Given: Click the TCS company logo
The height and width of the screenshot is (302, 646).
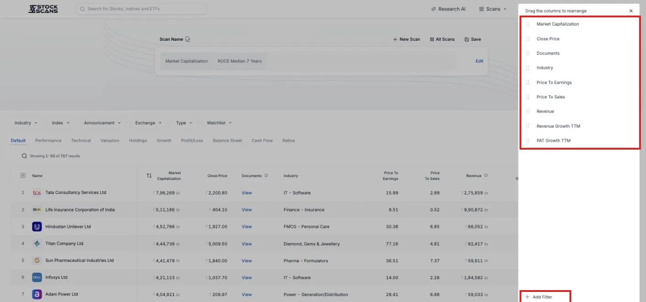Looking at the screenshot, I should [x=37, y=193].
